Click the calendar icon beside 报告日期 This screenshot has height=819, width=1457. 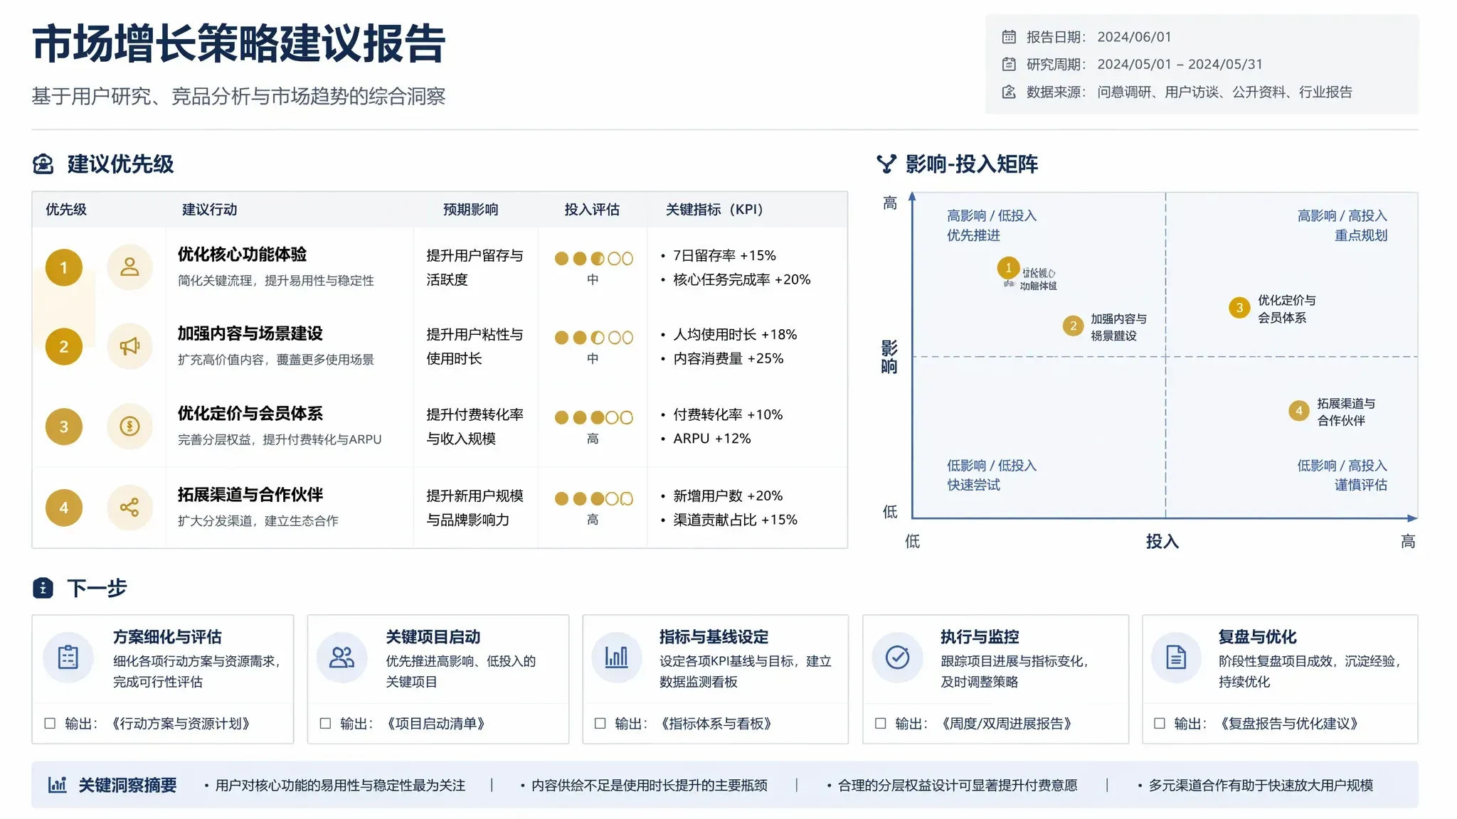coord(1009,37)
